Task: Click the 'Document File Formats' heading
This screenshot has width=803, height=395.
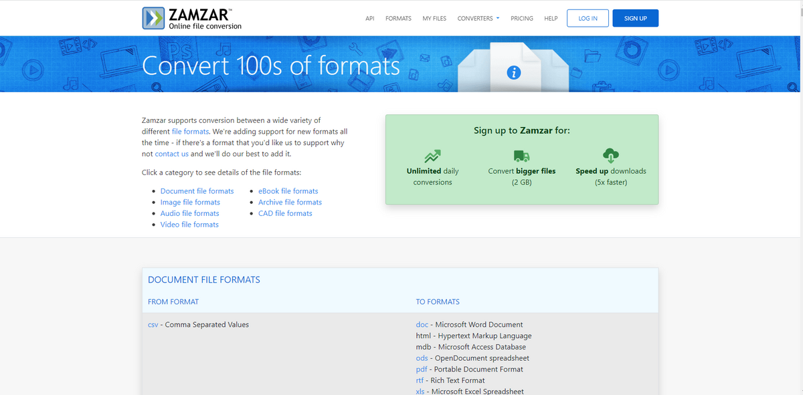Action: [x=204, y=280]
